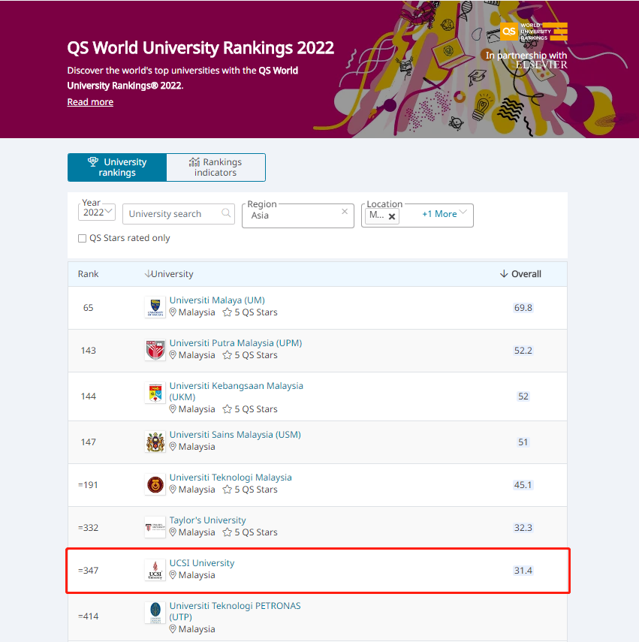Click the overall score 69.8
639x642 pixels.
click(x=523, y=308)
